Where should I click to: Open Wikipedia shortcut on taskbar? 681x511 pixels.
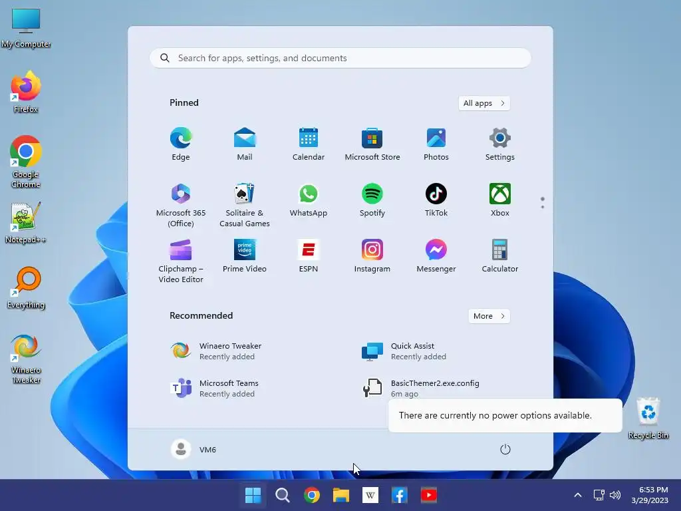(x=370, y=495)
